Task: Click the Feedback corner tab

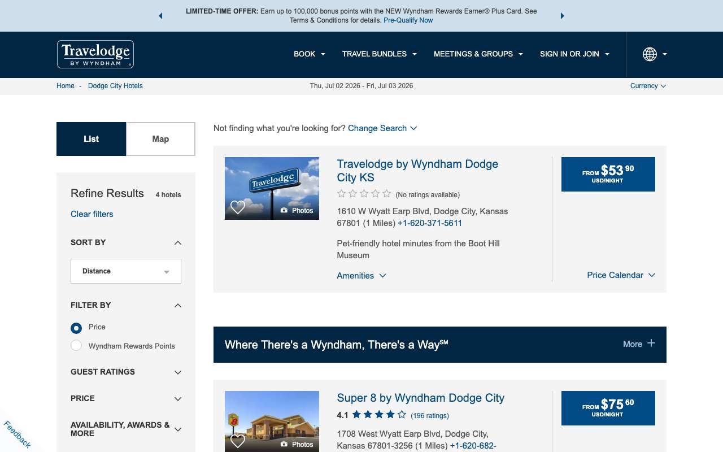Action: [x=17, y=434]
